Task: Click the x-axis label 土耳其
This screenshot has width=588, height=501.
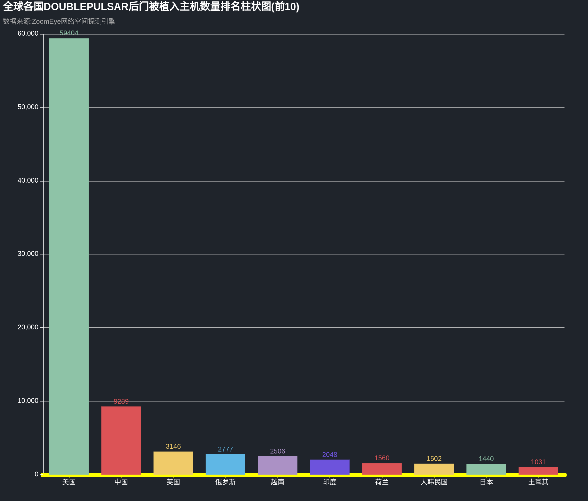Action: [538, 482]
